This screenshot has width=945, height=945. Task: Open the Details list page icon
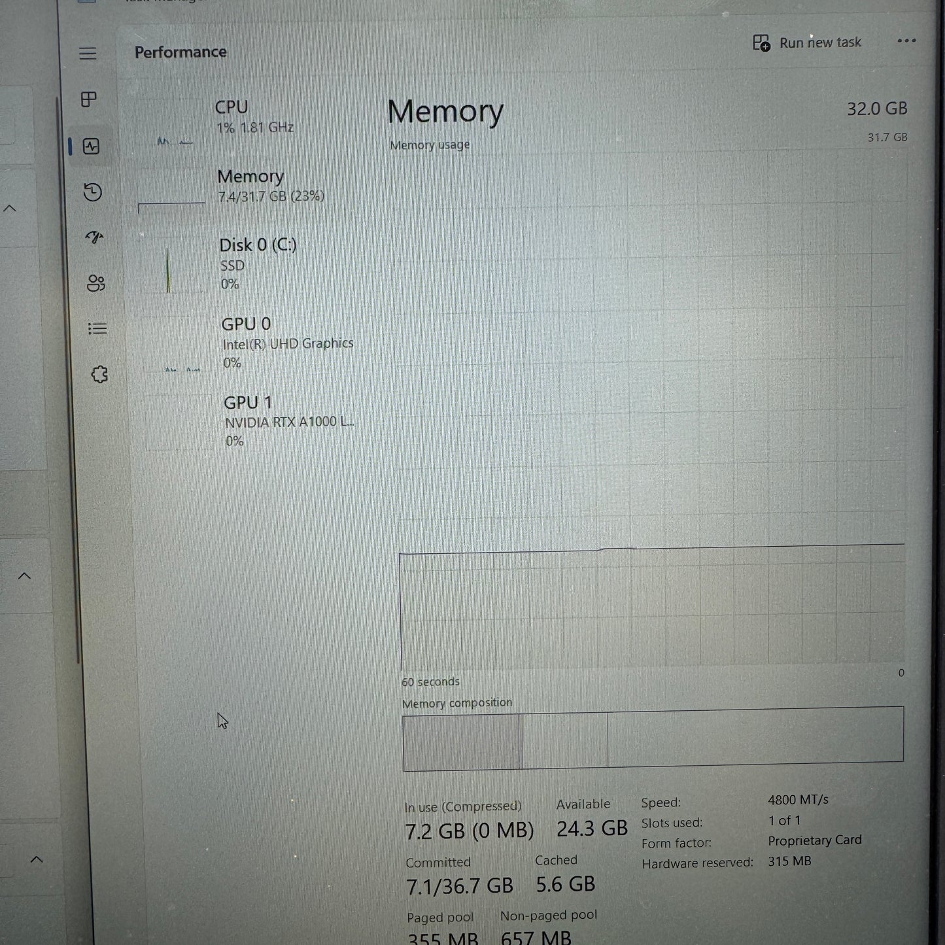(97, 328)
